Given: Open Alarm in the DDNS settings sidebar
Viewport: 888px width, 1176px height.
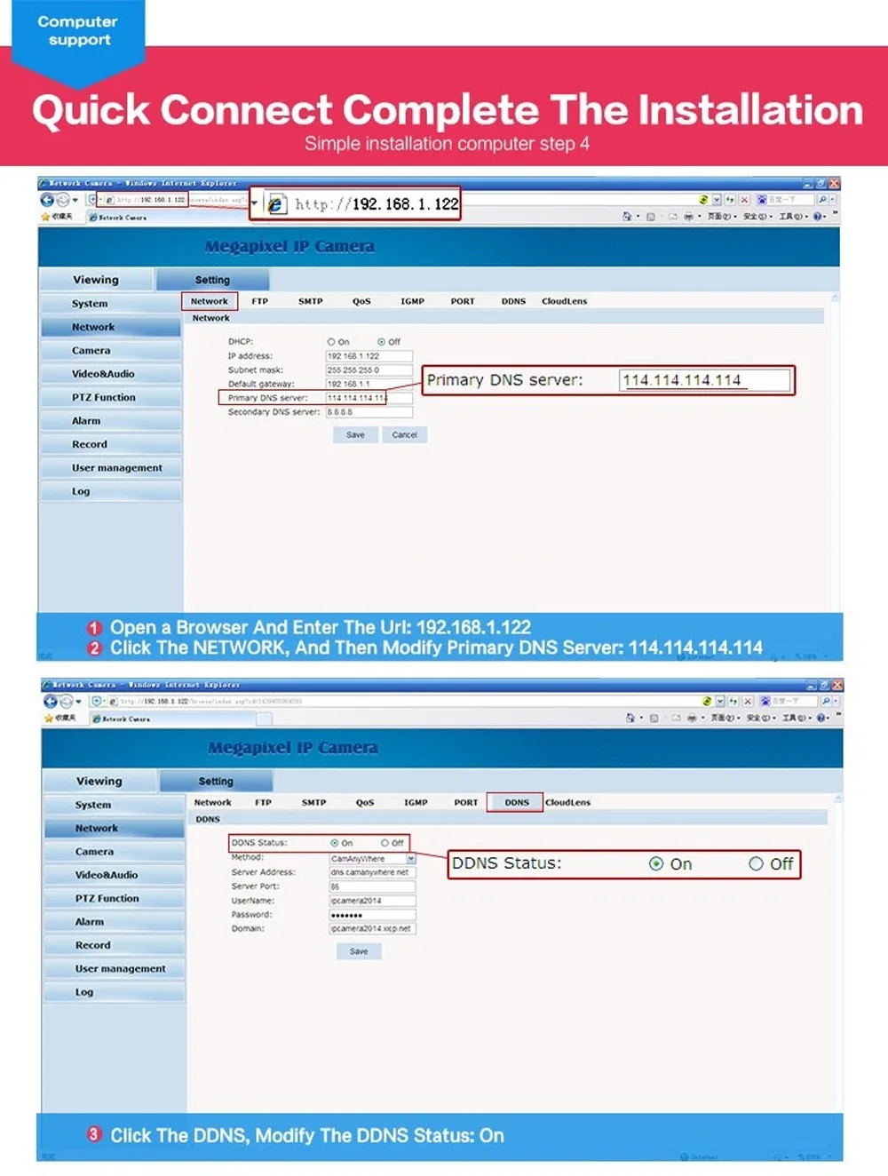Looking at the screenshot, I should (115, 922).
